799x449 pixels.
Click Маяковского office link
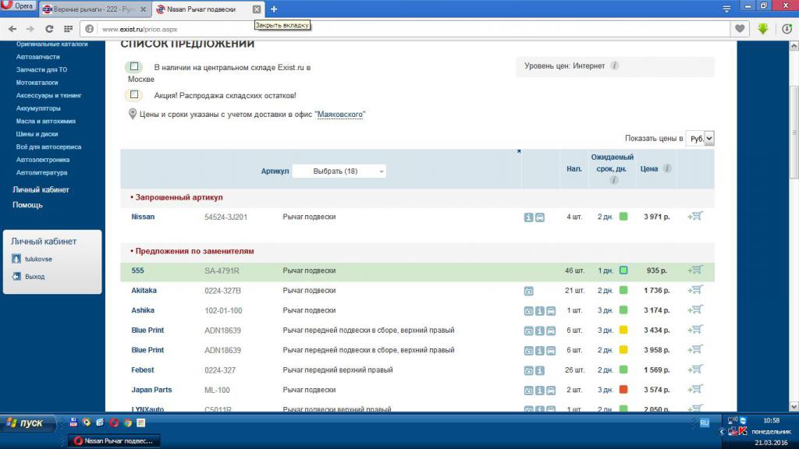tap(340, 115)
